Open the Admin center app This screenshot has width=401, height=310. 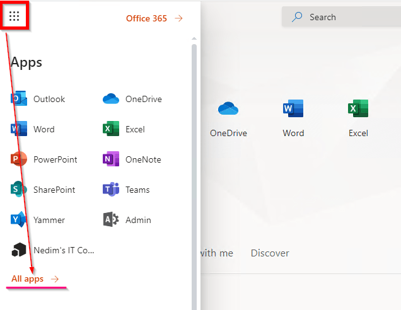[127, 220]
